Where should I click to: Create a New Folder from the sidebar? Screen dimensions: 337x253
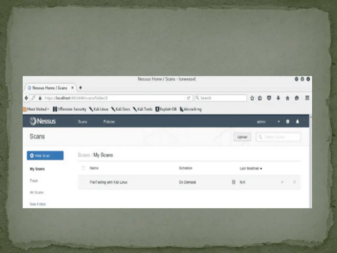tap(38, 204)
